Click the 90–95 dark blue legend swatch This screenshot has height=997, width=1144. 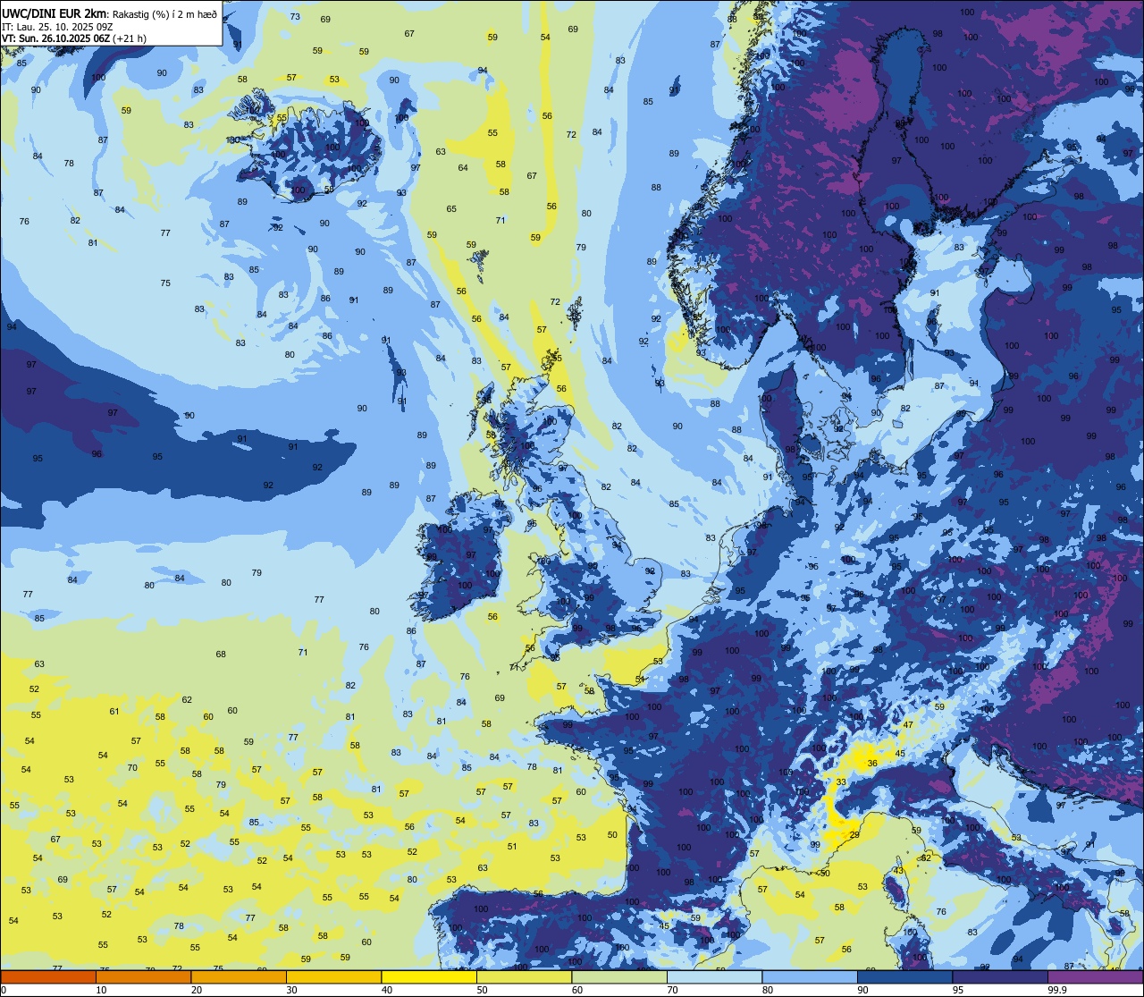[x=904, y=976]
